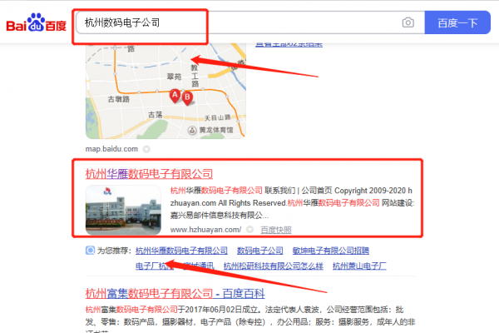Select suggested search 杭州松研科技有限公司怎么样
This screenshot has width=499, height=333.
(x=274, y=266)
